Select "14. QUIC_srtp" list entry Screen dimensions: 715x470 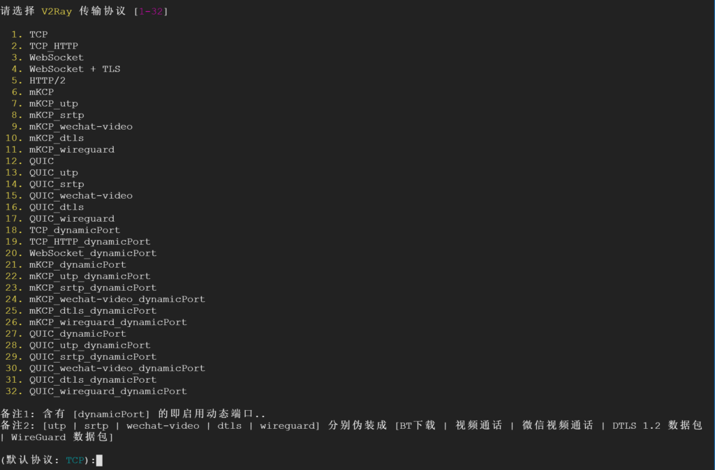pyautogui.click(x=45, y=184)
